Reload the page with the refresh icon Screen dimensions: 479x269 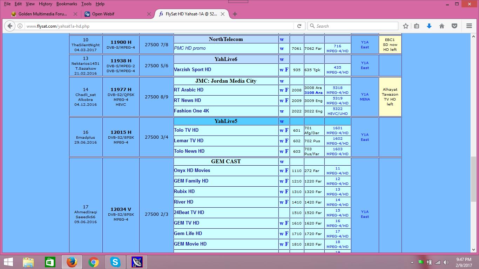pos(299,26)
